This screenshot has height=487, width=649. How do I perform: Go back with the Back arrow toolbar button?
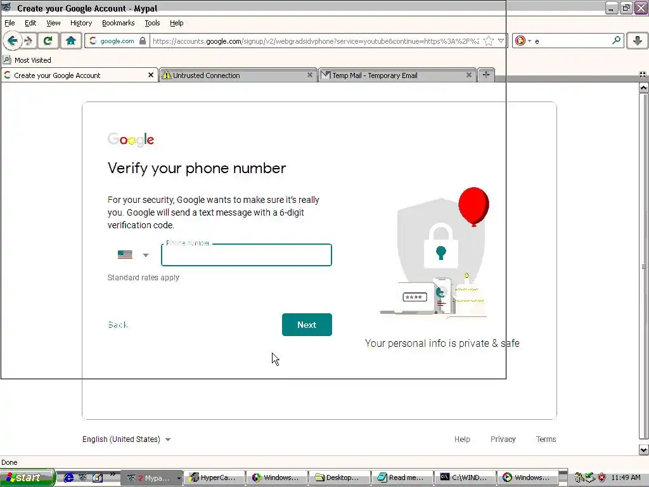(12, 41)
